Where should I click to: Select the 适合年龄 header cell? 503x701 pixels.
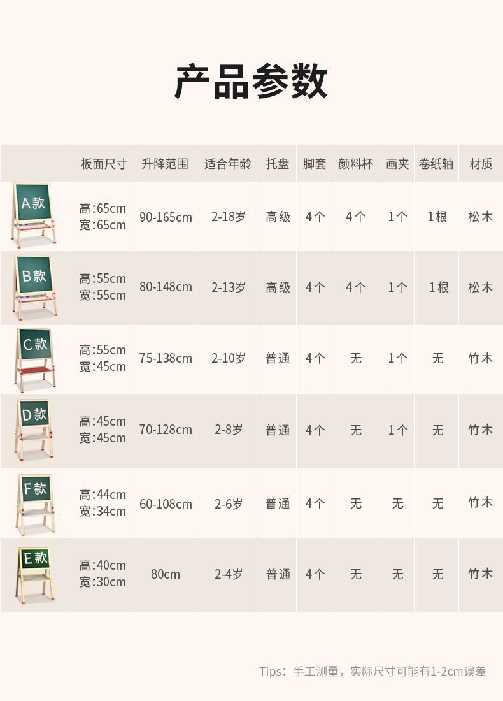click(x=228, y=164)
